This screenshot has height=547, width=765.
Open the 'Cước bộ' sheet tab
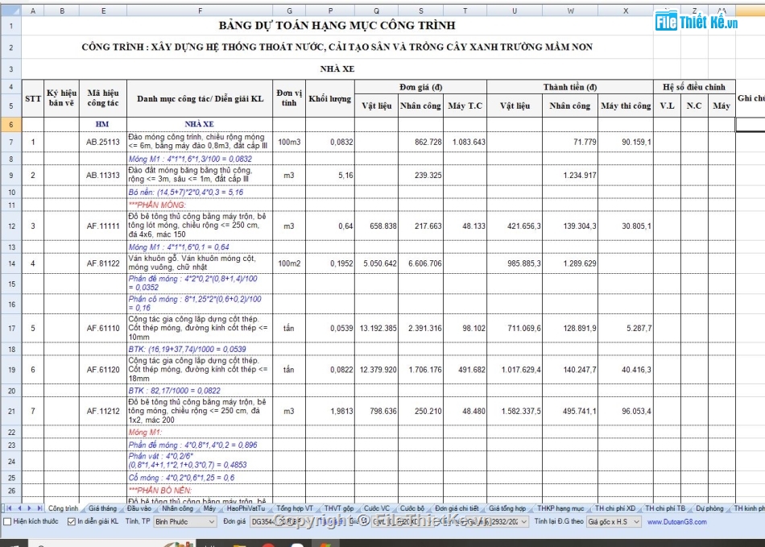pyautogui.click(x=412, y=508)
